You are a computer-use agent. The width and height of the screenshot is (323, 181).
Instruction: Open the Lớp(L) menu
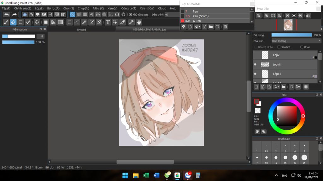click(39, 8)
